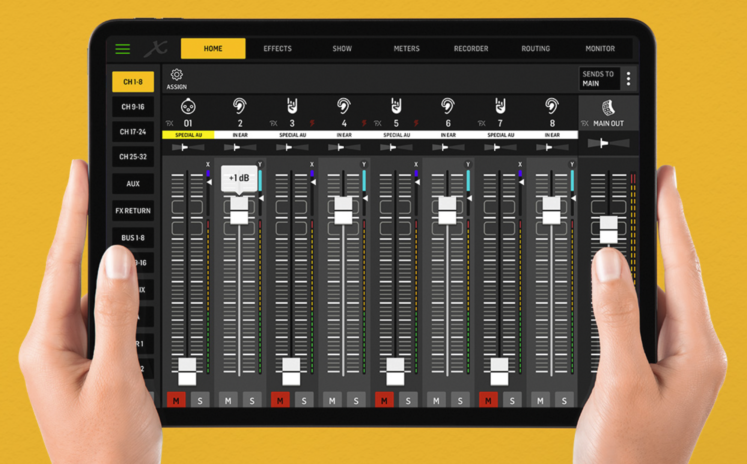The width and height of the screenshot is (747, 464).
Task: Select the CH 9-16 channel bank
Action: 133,107
